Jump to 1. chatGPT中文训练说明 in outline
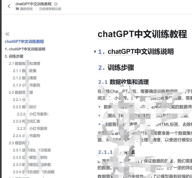The height and width of the screenshot is (178, 192). 25,49
